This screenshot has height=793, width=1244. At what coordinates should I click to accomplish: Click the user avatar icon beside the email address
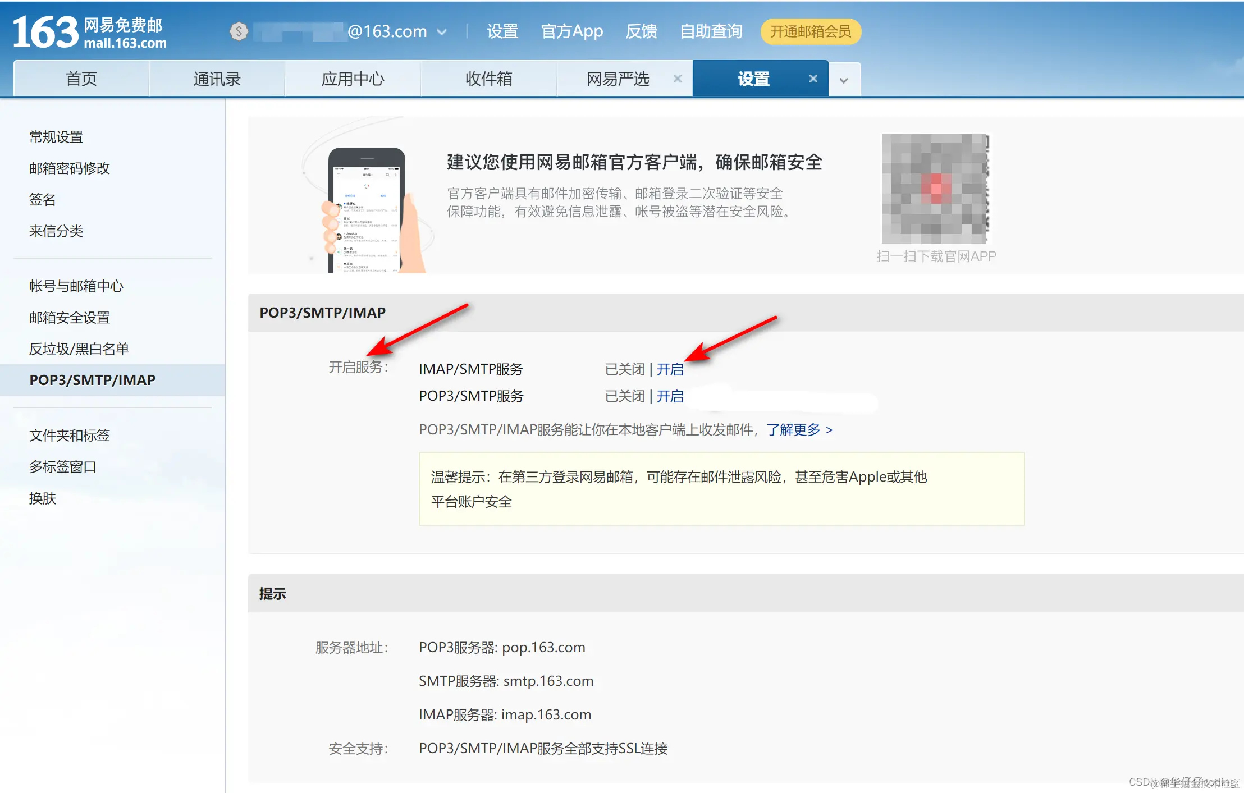coord(239,31)
